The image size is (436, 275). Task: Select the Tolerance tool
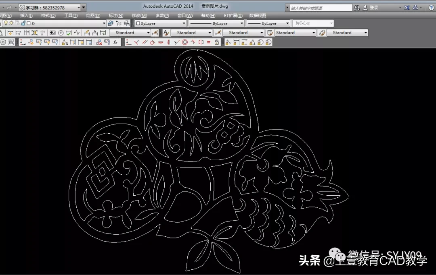pyautogui.click(x=52, y=33)
